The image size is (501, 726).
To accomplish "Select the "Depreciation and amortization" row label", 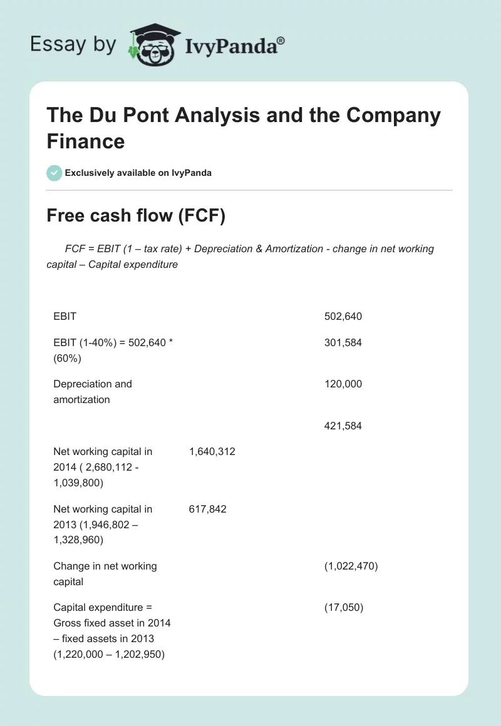I will (93, 392).
